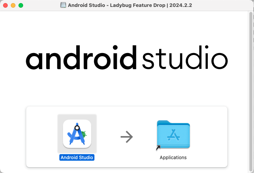Maximize the window with the green button
The width and height of the screenshot is (254, 173).
click(21, 5)
